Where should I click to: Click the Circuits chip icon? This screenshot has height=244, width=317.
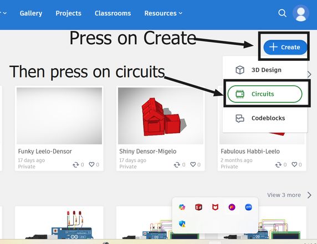point(240,94)
